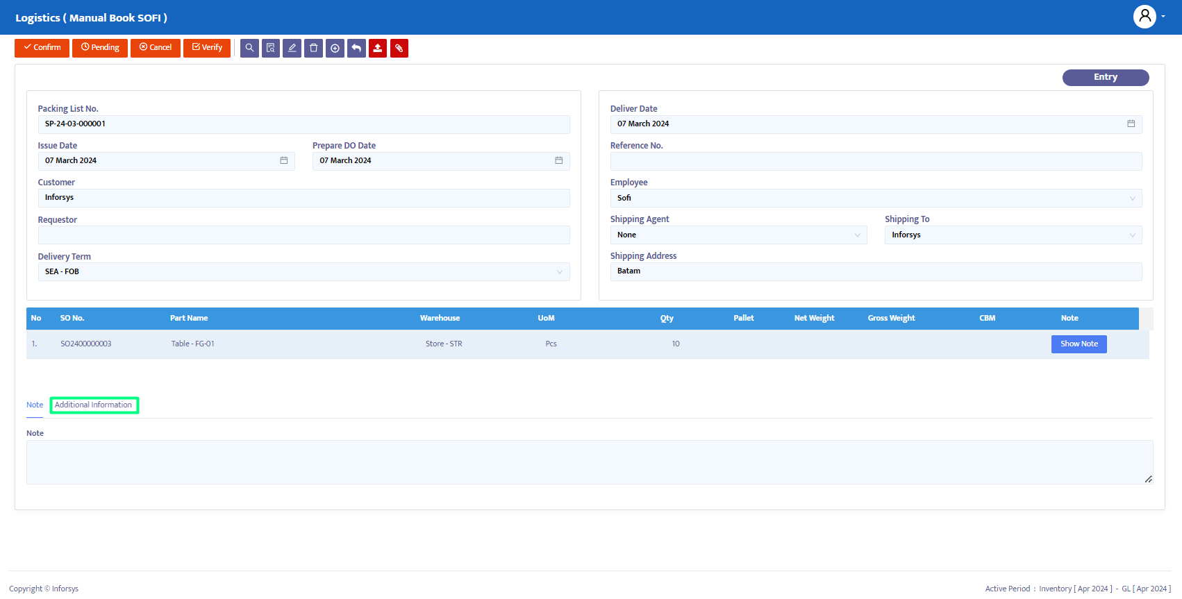Click the Requestor input field
This screenshot has height=599, width=1182.
point(303,235)
